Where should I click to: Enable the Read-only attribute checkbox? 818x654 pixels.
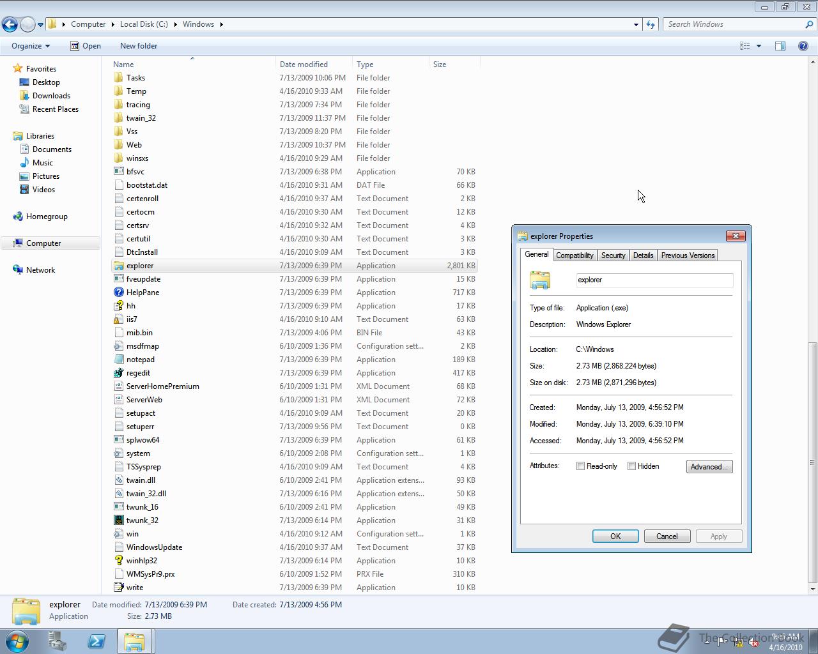[x=580, y=466]
